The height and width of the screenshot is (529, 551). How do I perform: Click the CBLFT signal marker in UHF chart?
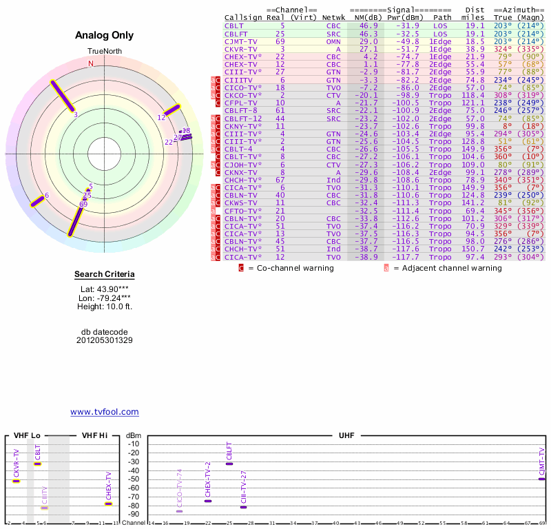(x=229, y=464)
